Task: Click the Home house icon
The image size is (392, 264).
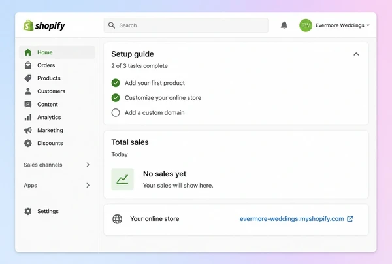Action: tap(28, 52)
